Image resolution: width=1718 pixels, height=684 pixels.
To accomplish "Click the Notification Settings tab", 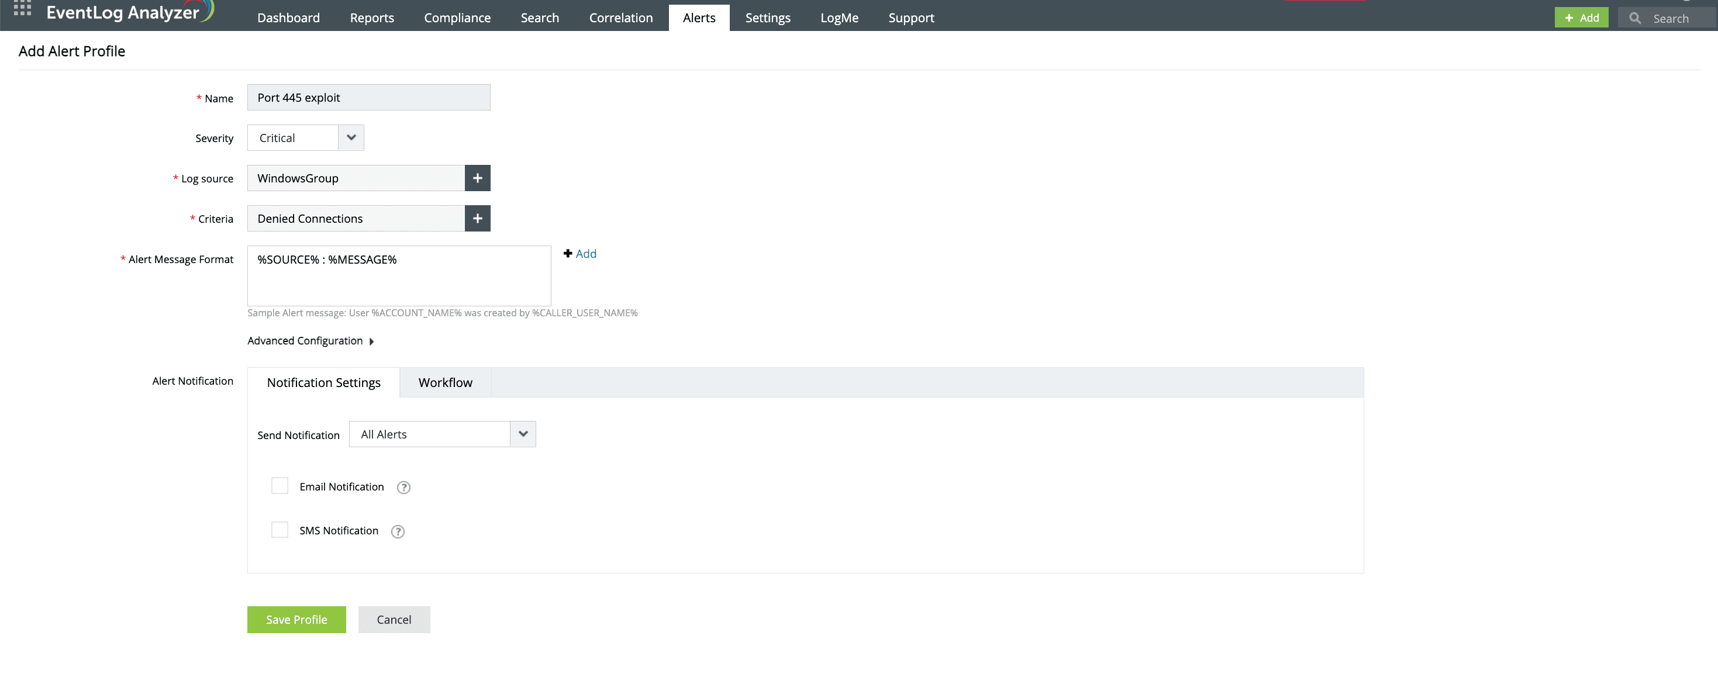I will (323, 383).
